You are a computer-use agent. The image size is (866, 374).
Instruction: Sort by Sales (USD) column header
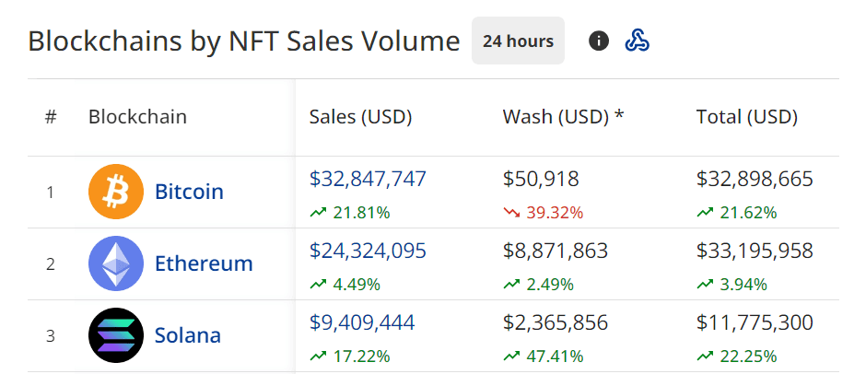click(360, 117)
